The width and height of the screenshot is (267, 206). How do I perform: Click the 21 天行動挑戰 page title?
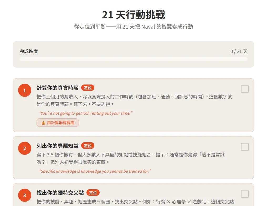(133, 15)
